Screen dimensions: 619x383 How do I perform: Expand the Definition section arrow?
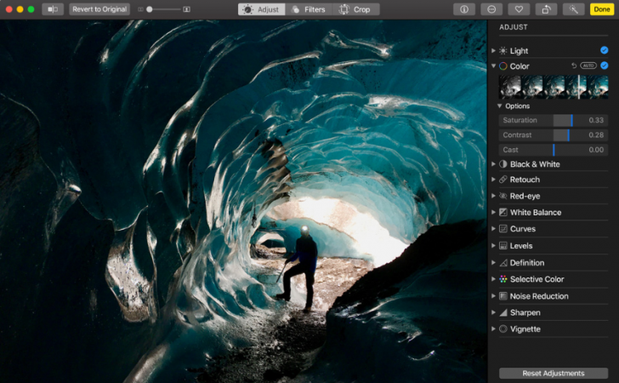(493, 263)
